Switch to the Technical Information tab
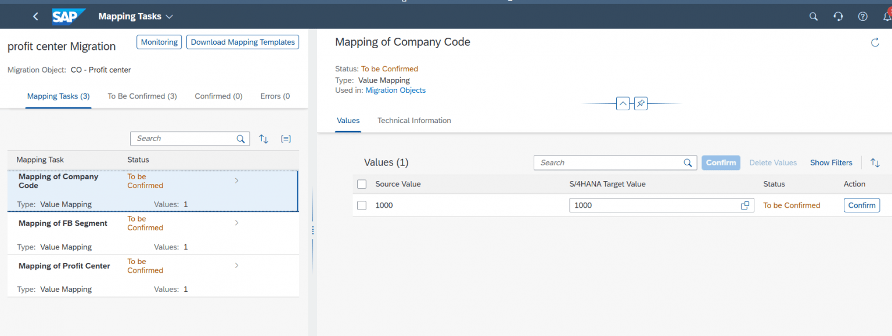The image size is (892, 336). [413, 120]
